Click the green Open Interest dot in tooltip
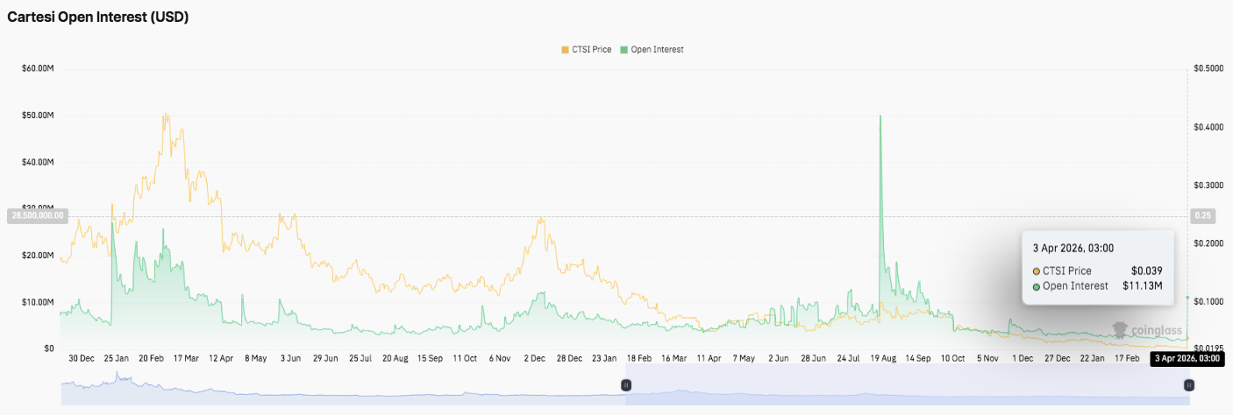The width and height of the screenshot is (1233, 415). [1036, 286]
